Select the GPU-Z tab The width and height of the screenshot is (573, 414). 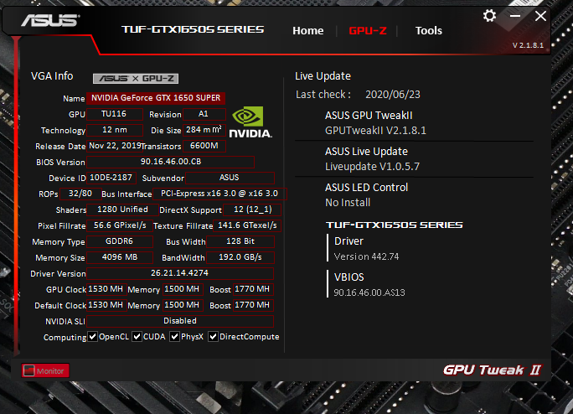coord(367,31)
